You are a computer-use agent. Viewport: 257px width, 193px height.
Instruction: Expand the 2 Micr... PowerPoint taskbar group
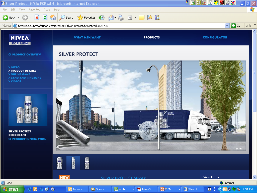pyautogui.click(x=169, y=189)
